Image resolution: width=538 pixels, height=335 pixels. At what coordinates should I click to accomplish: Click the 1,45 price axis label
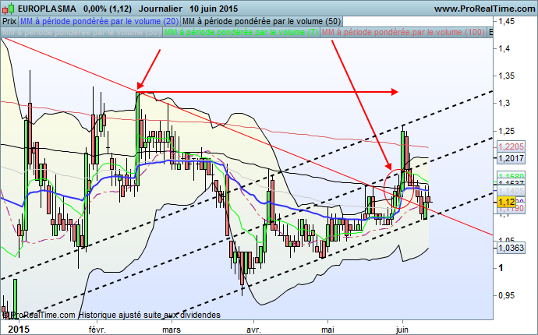pyautogui.click(x=507, y=21)
